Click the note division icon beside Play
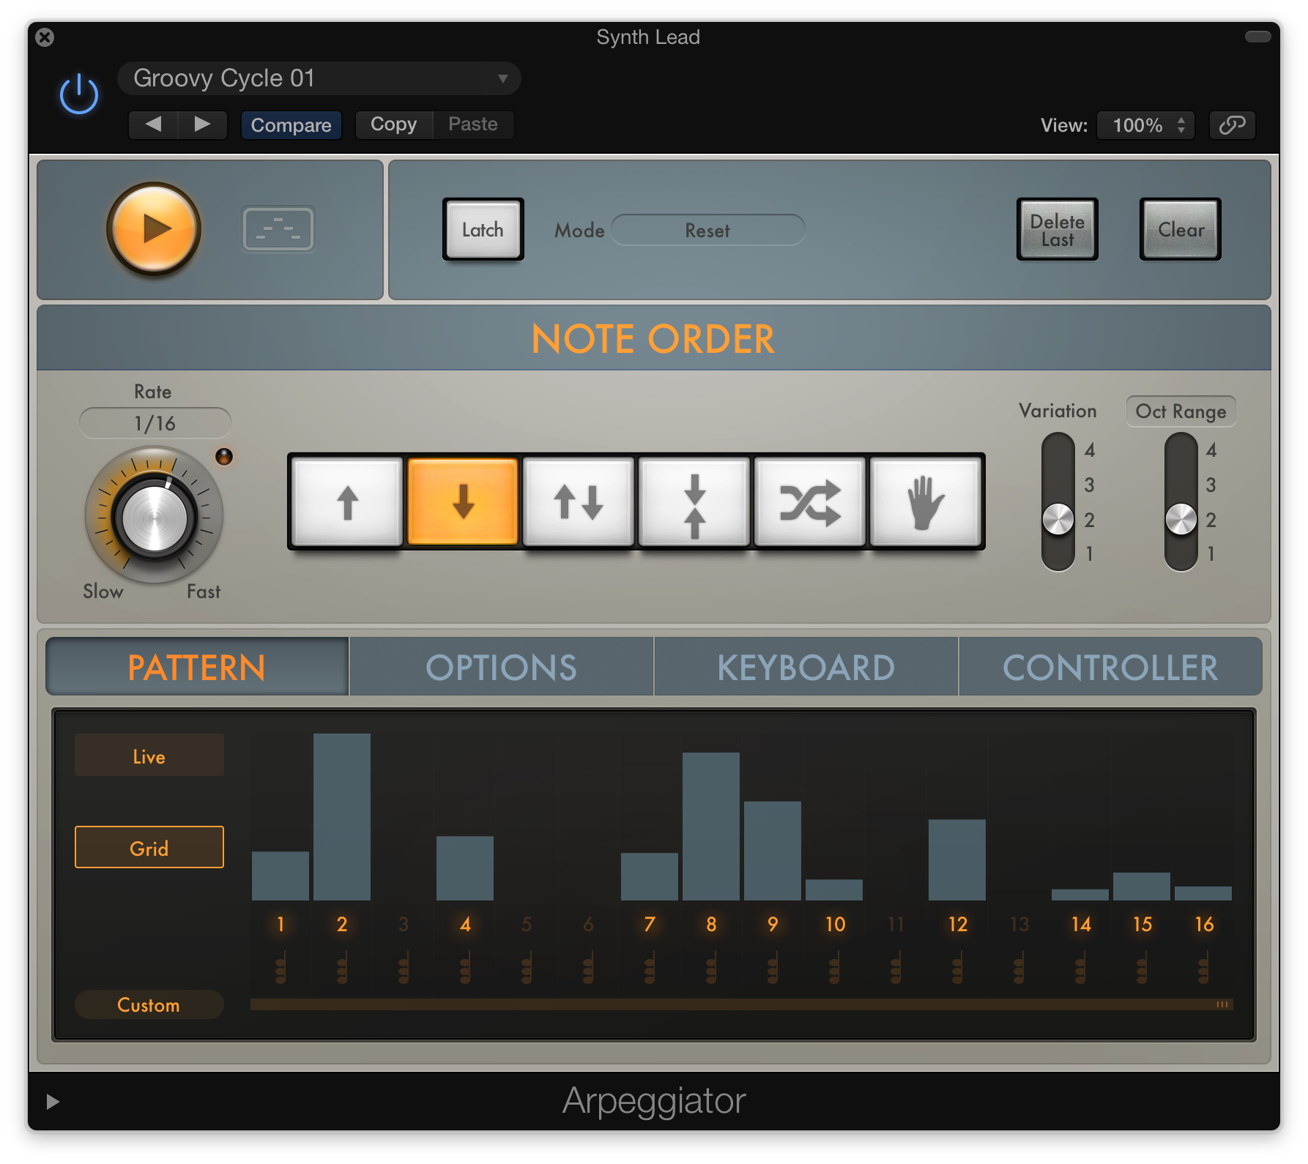 click(x=278, y=229)
